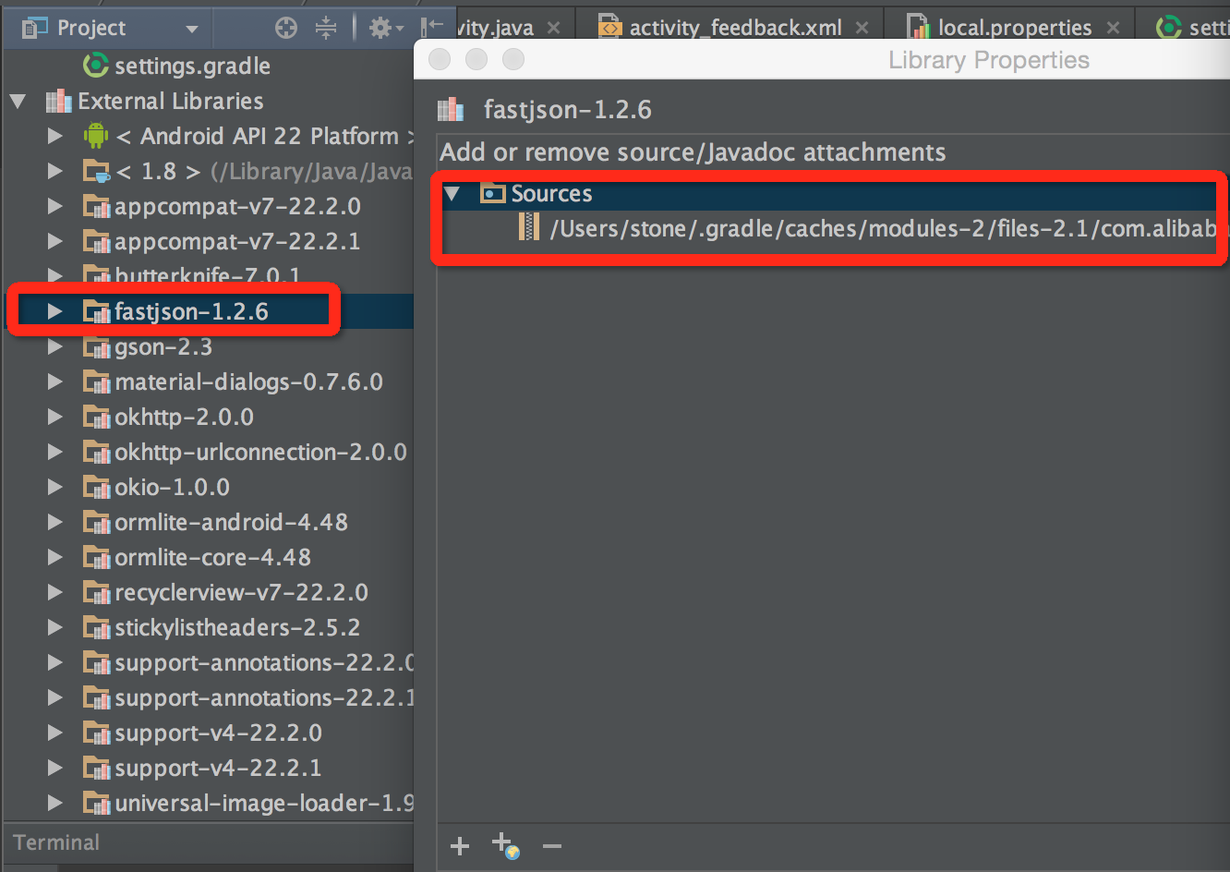
Task: Open the Project view selector dropdown
Action: (x=194, y=27)
